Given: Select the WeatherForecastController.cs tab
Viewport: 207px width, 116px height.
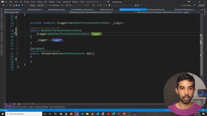Looking at the screenshot, I should click(x=130, y=10).
